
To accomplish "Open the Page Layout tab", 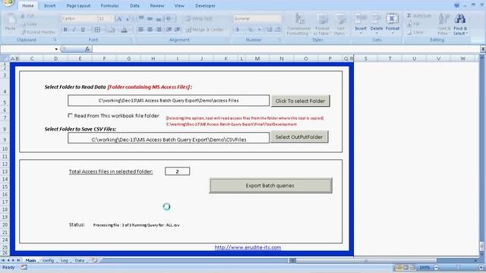I will [x=78, y=5].
